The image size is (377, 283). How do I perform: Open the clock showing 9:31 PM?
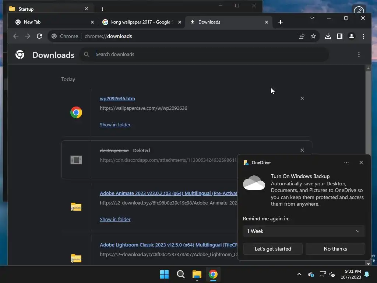point(351,274)
